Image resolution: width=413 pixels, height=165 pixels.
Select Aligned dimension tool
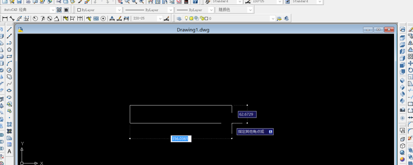[12, 19]
